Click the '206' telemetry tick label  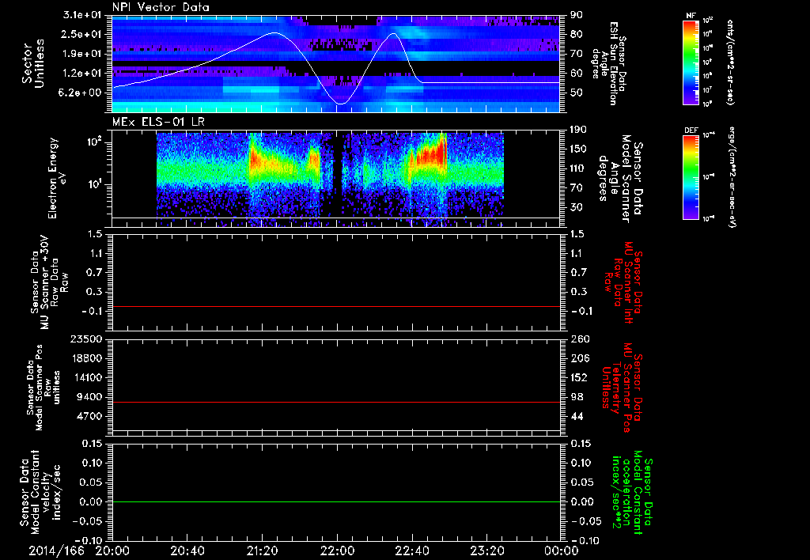580,358
